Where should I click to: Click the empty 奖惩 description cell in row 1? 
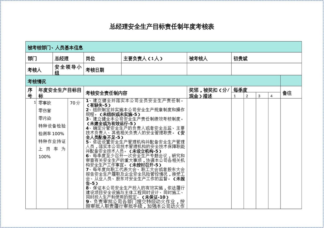tap(209, 154)
